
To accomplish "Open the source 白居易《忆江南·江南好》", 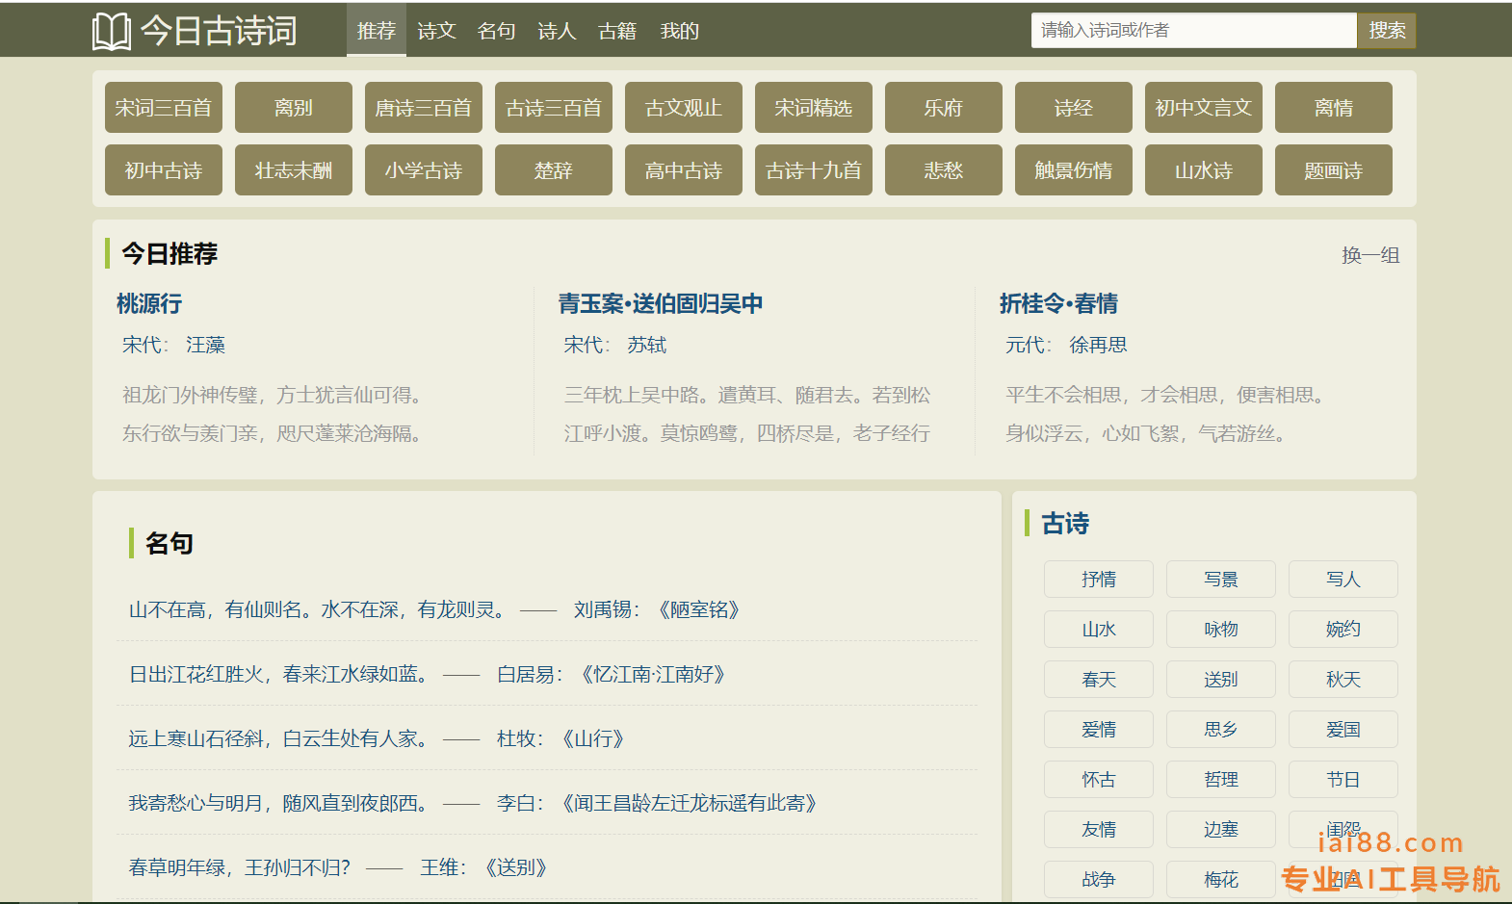I will click(x=612, y=674).
